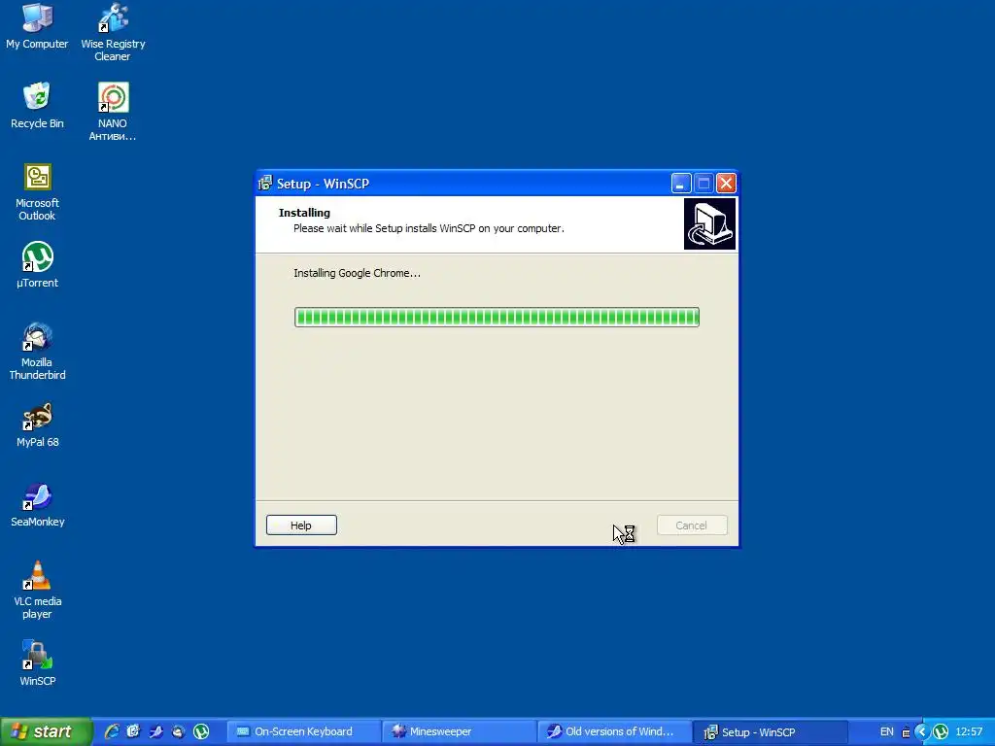Open the Start menu
The width and height of the screenshot is (995, 746).
[46, 731]
